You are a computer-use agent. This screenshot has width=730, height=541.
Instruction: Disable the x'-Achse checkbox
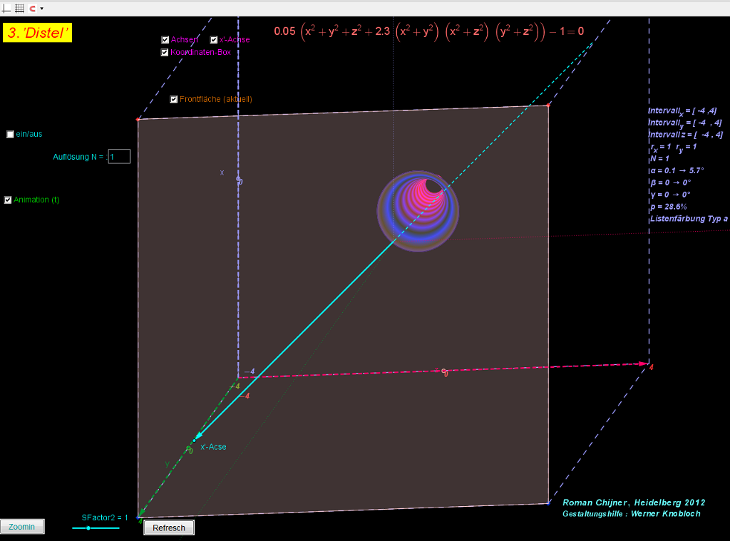point(214,40)
